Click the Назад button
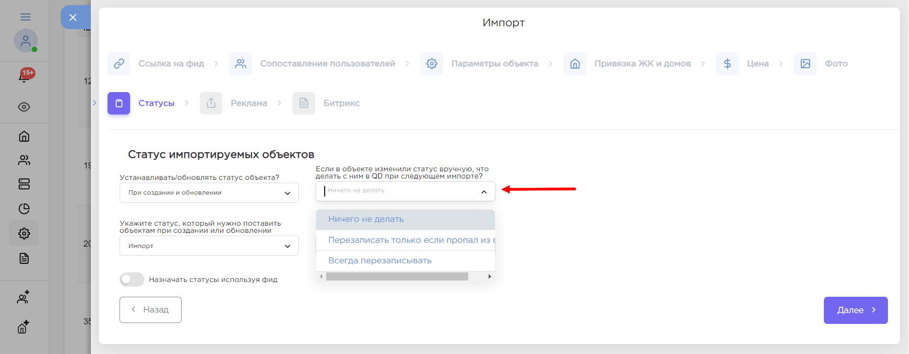This screenshot has width=909, height=354. coord(151,310)
